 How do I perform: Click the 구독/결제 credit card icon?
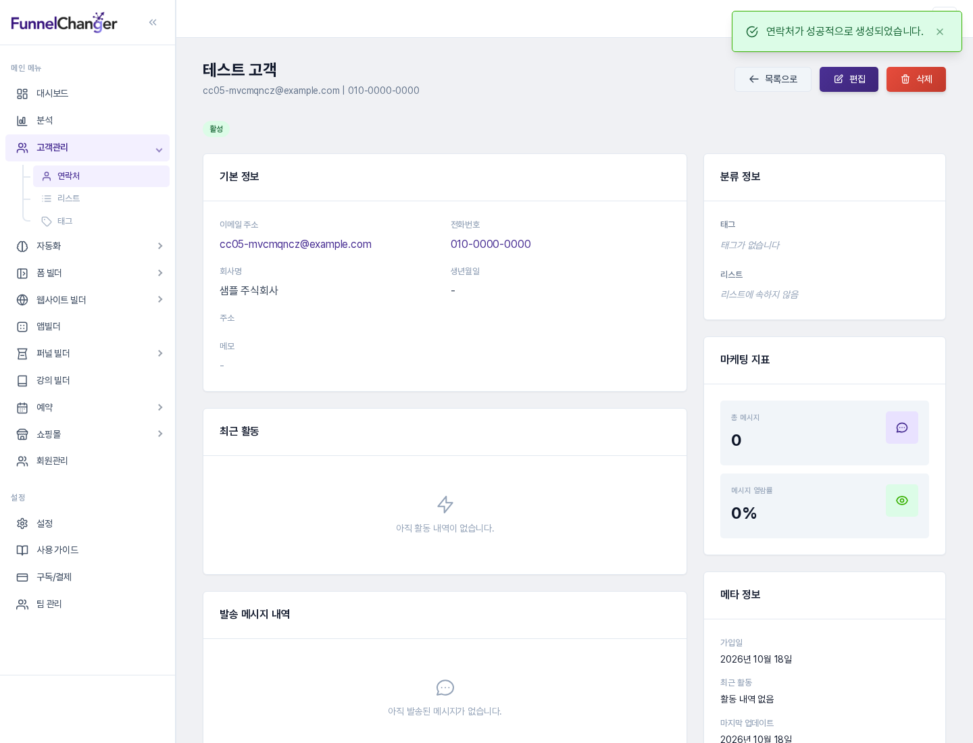(x=22, y=578)
